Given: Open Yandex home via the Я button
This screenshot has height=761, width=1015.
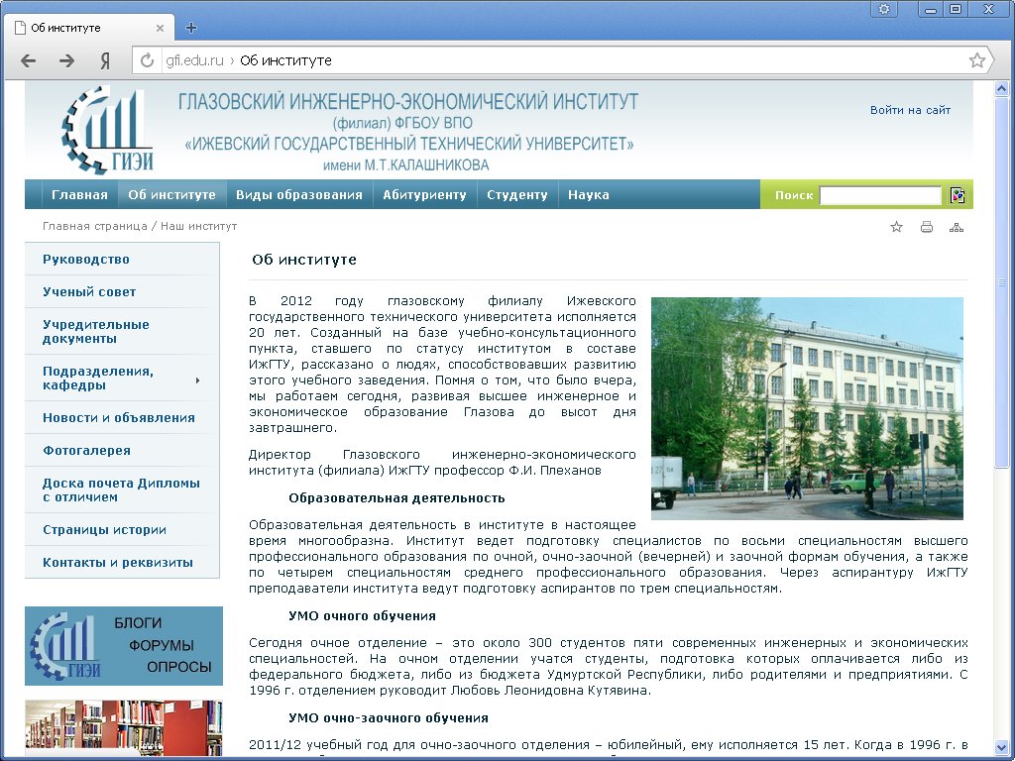Looking at the screenshot, I should [x=104, y=60].
